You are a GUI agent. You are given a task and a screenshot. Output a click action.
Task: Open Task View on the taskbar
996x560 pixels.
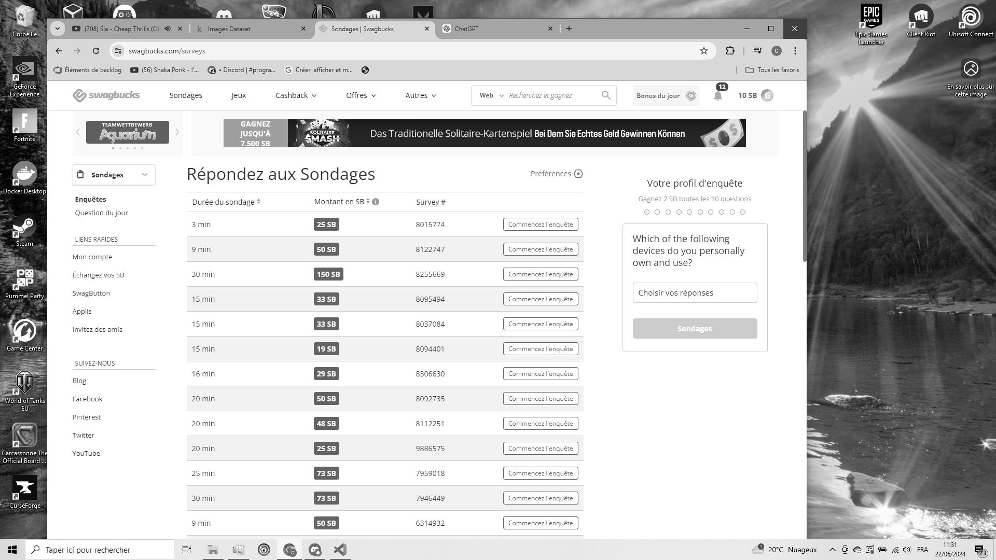coord(187,550)
